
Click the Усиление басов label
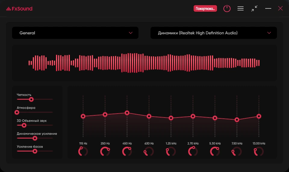(x=30, y=147)
